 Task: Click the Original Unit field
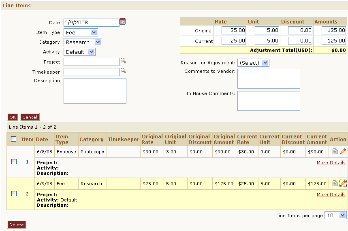[267, 30]
